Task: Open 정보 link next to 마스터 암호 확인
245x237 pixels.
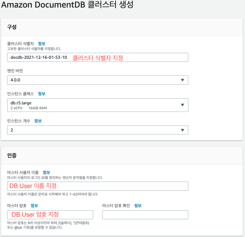Action: tap(138, 205)
